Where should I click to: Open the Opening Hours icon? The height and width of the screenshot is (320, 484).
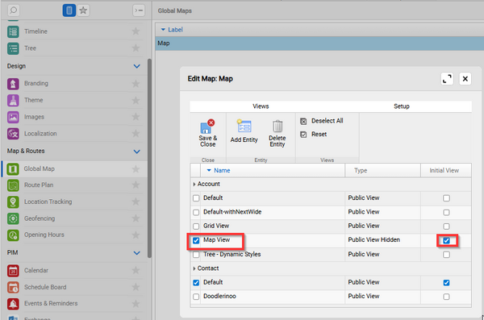[x=13, y=235]
